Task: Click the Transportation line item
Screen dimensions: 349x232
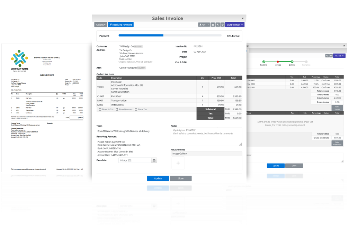Action: tap(169, 101)
